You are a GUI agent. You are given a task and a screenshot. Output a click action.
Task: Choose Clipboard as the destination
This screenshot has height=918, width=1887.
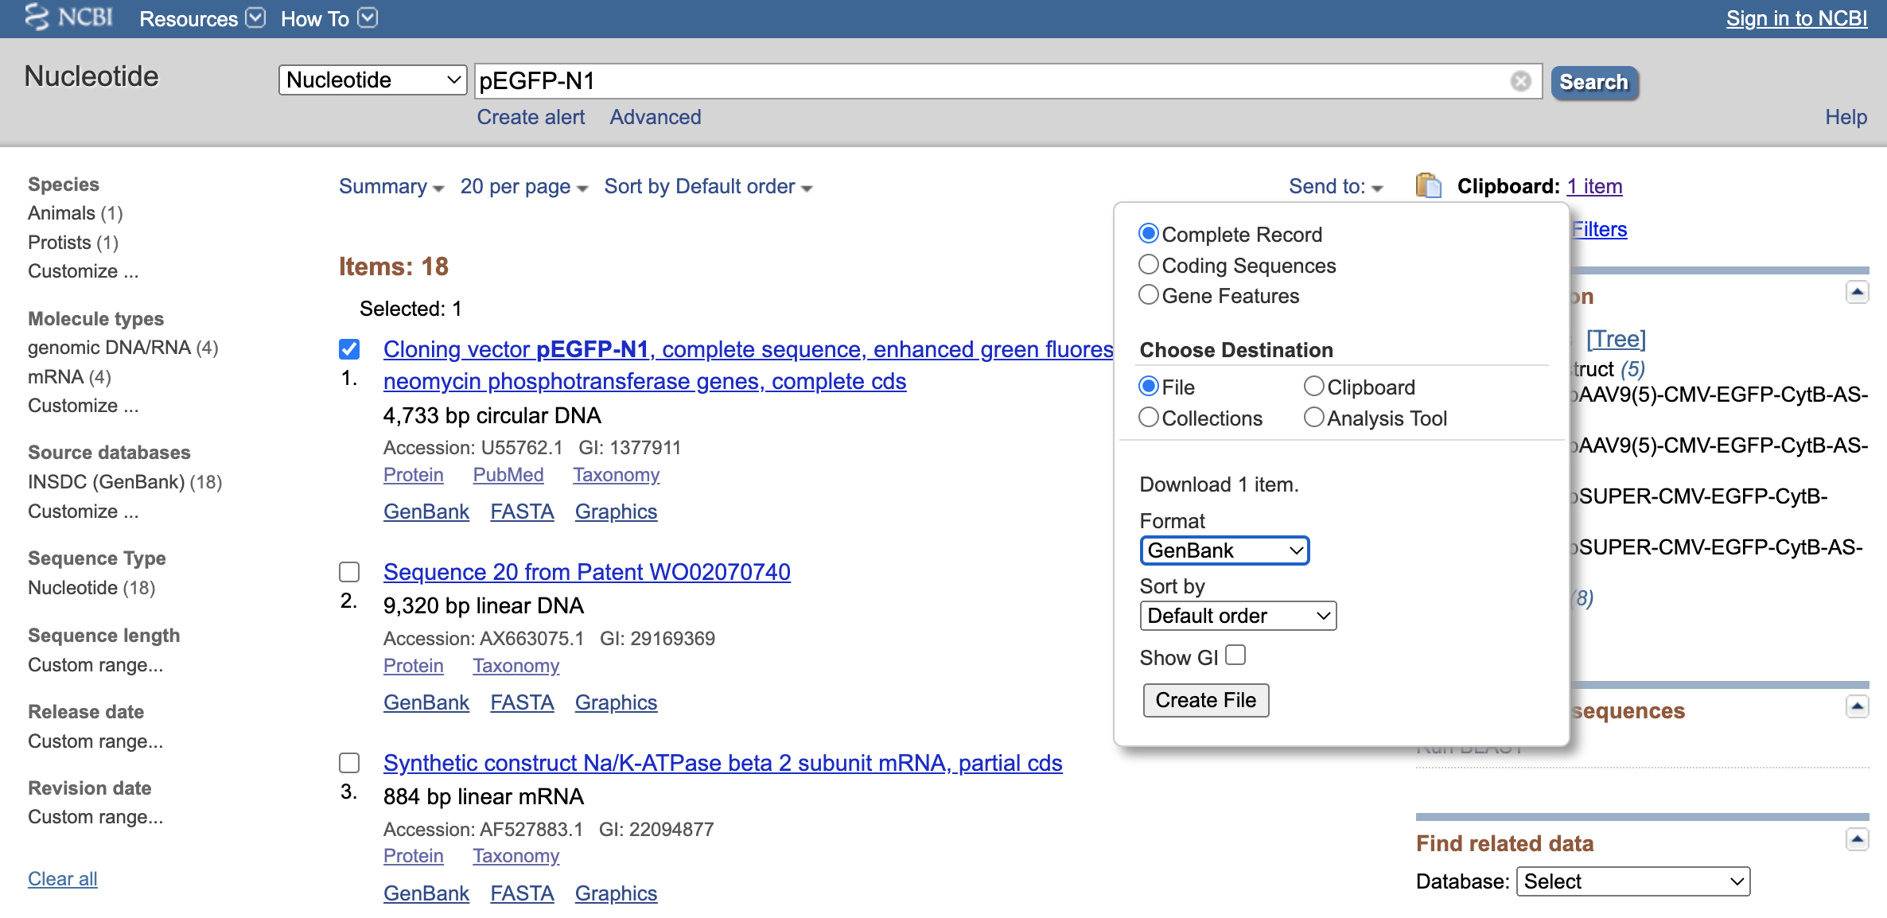pos(1313,386)
